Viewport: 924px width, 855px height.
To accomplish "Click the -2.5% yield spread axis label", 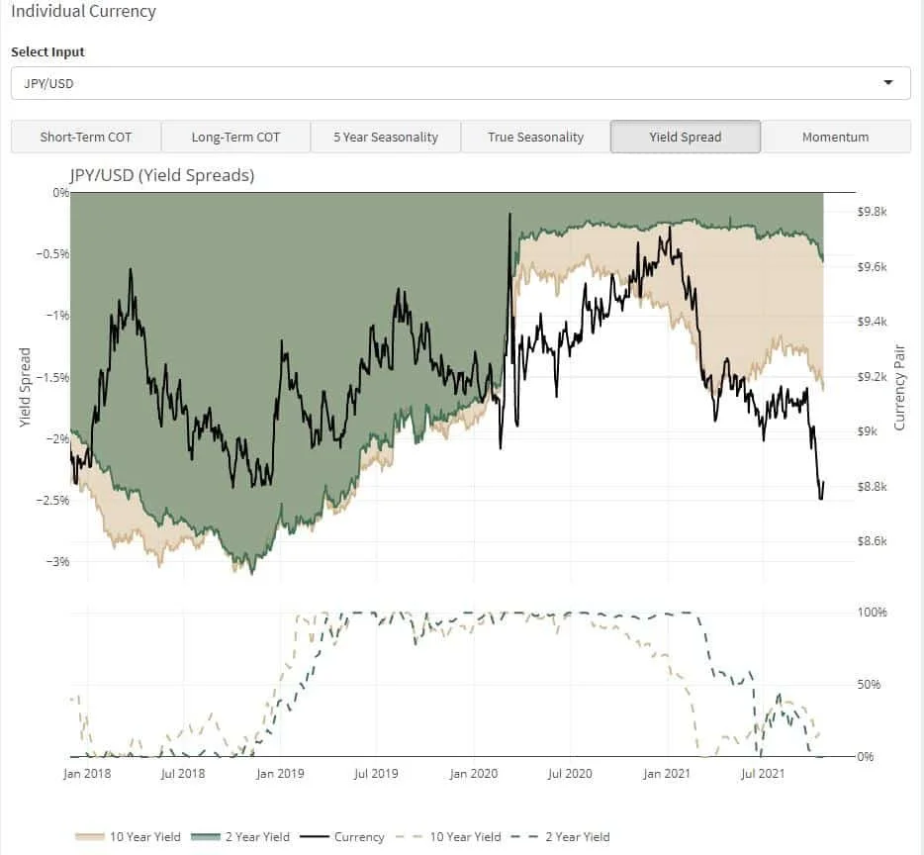I will click(53, 500).
